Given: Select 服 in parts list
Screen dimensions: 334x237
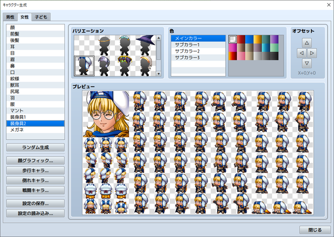Looking at the screenshot, I should click(x=35, y=104).
